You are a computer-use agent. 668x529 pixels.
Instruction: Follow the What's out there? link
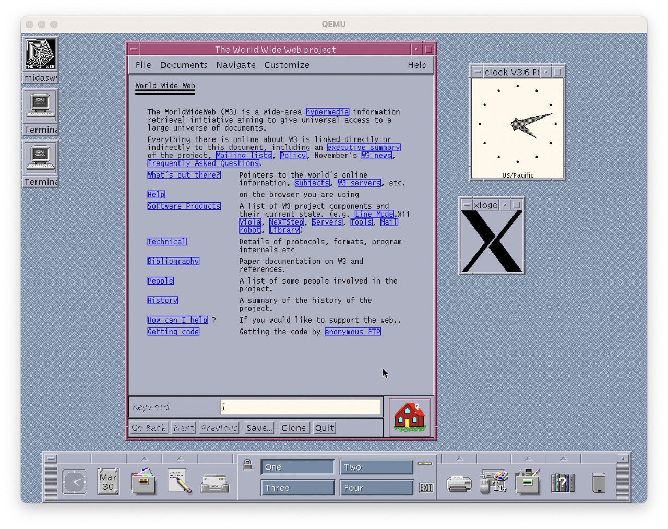pyautogui.click(x=184, y=175)
